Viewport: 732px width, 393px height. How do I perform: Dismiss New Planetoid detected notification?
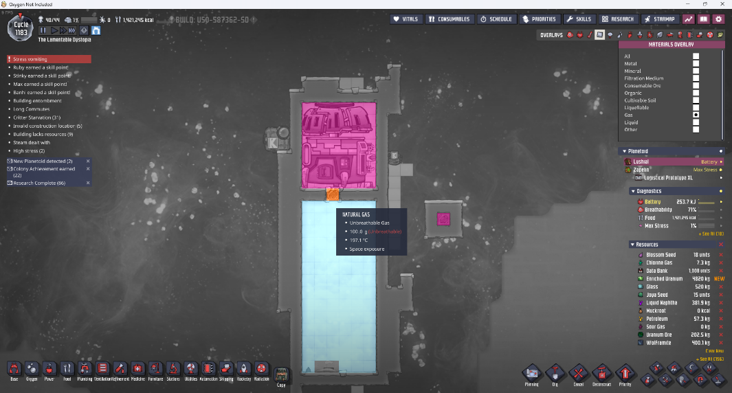88,161
